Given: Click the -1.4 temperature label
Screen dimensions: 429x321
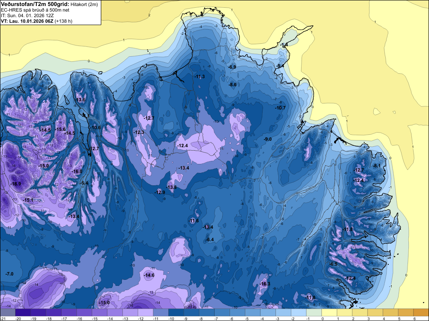Looking at the screenshot, I should [x=284, y=45].
